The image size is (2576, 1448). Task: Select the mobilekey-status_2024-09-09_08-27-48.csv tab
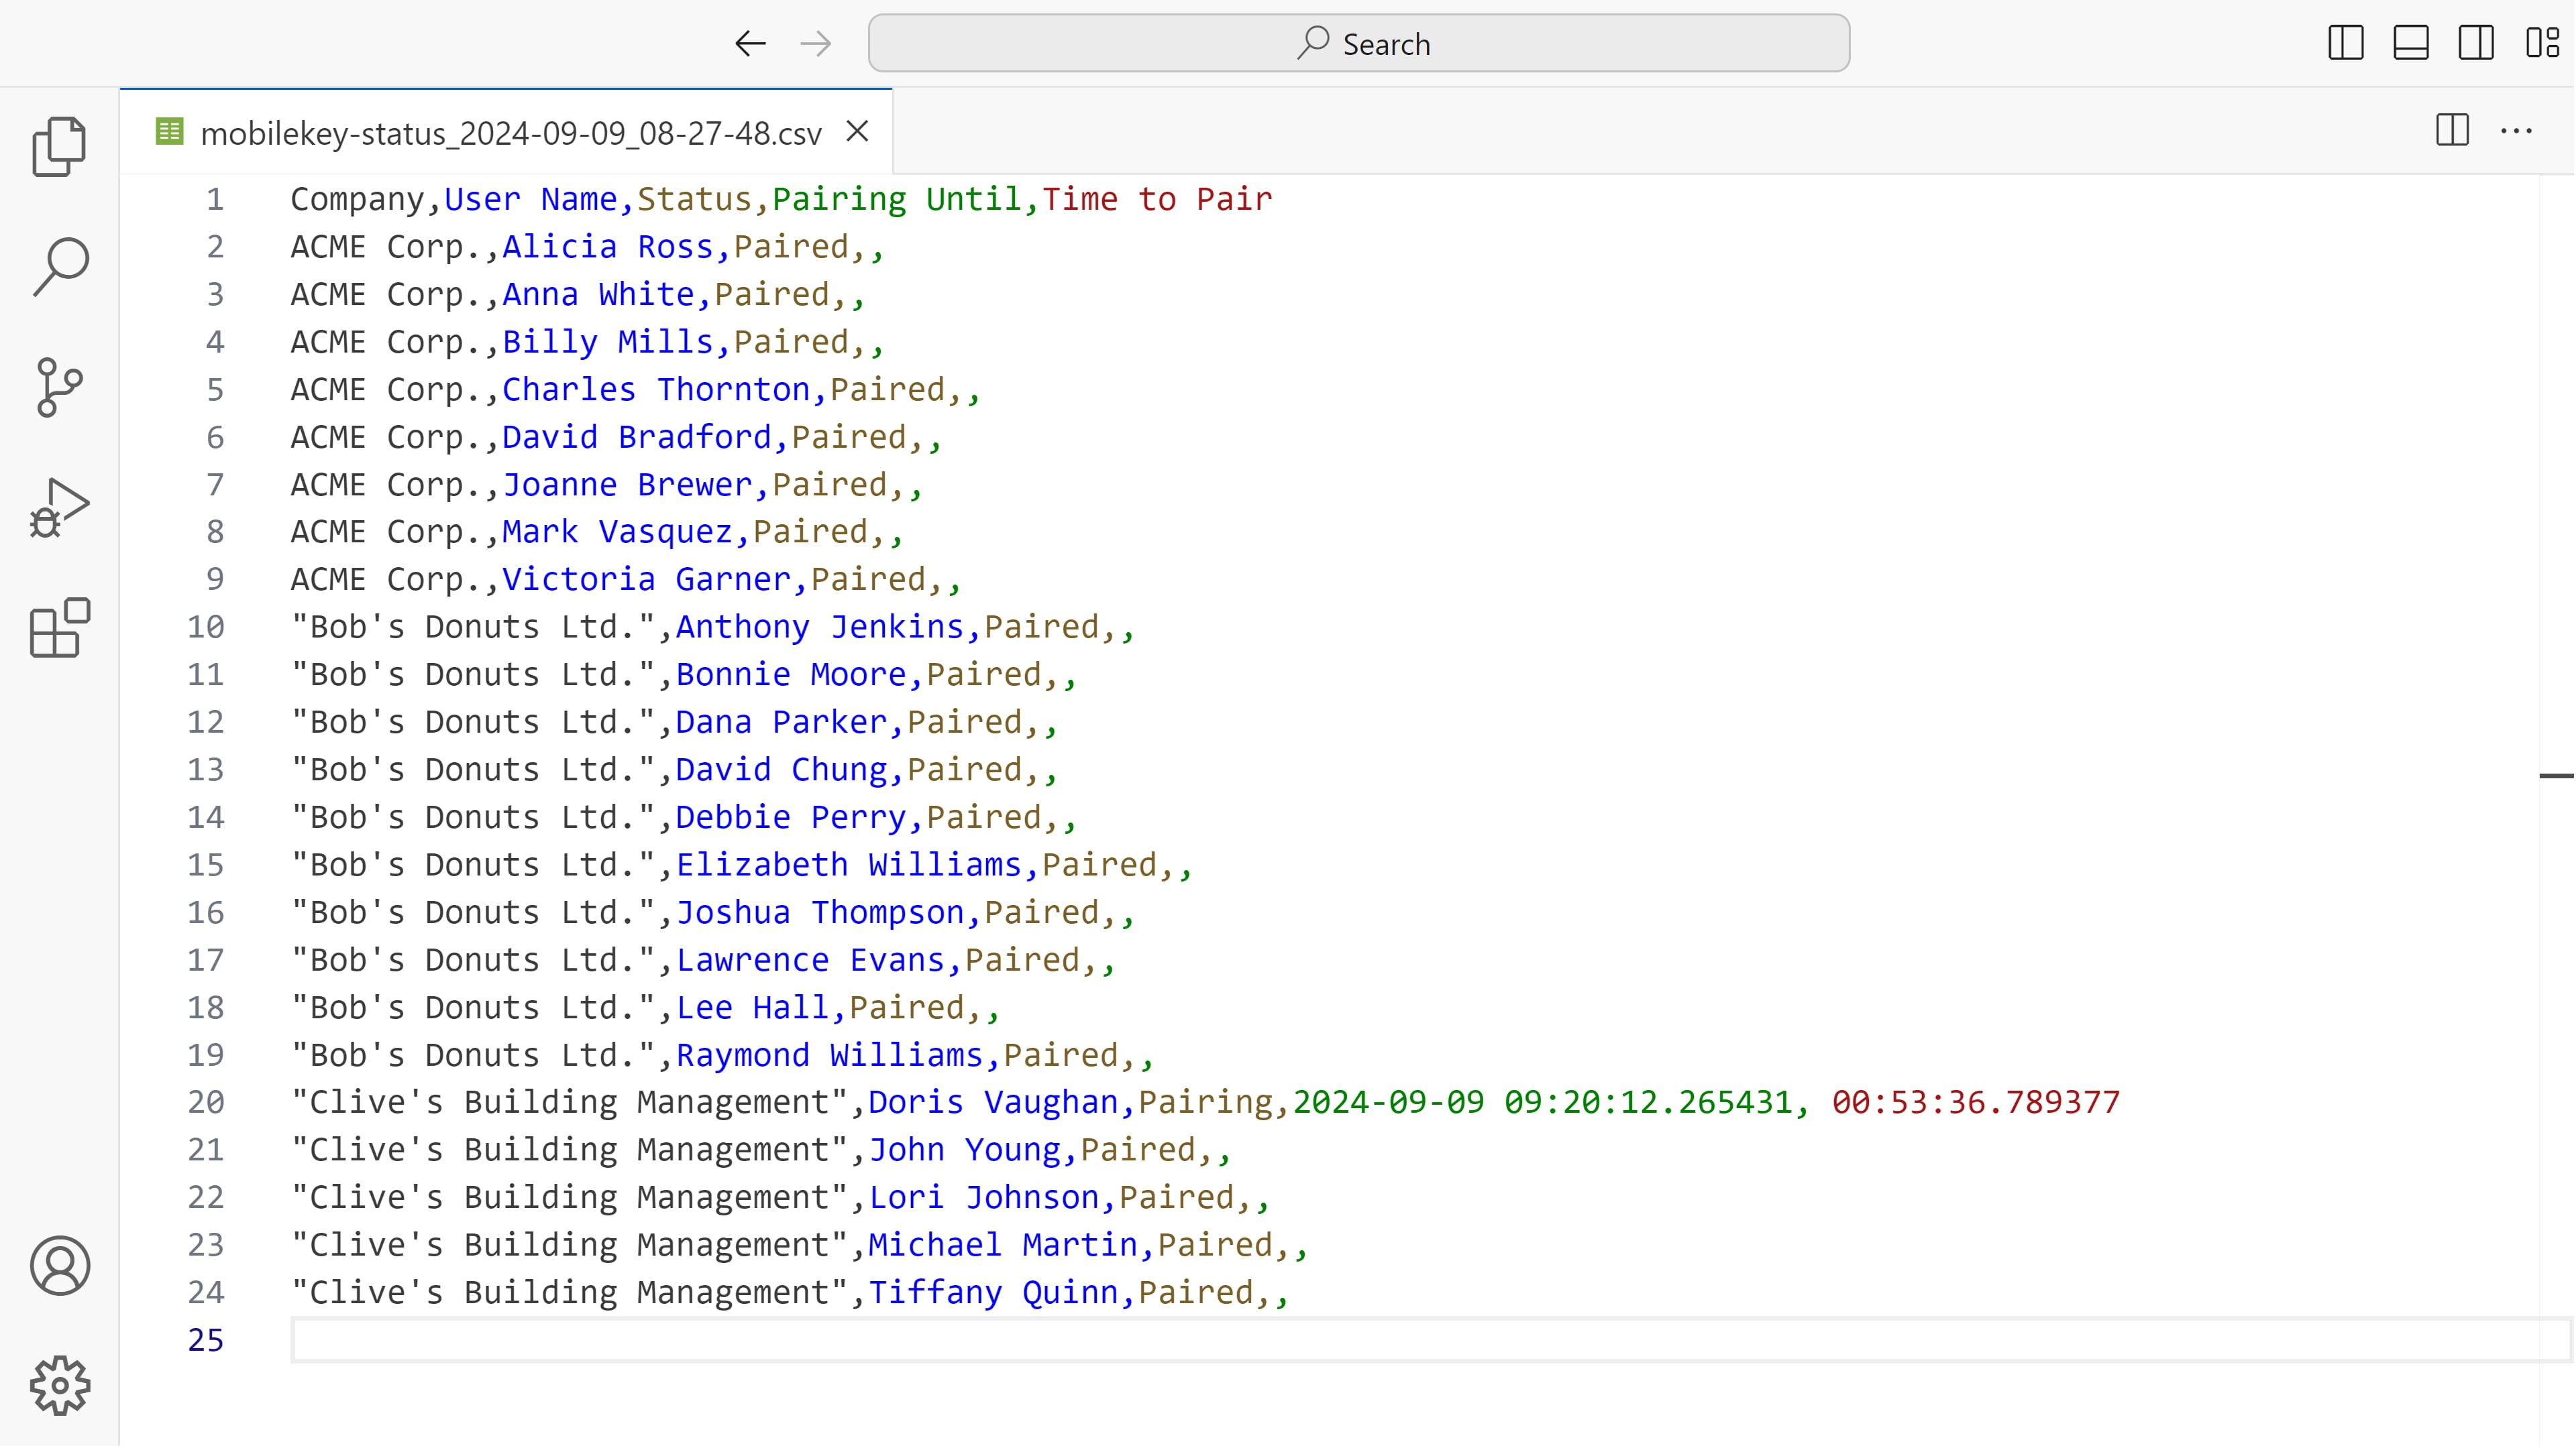[506, 132]
